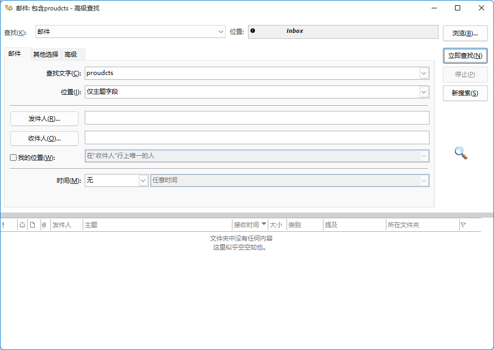The image size is (494, 350).
Task: Sort by the 类别 column header
Action: click(305, 225)
